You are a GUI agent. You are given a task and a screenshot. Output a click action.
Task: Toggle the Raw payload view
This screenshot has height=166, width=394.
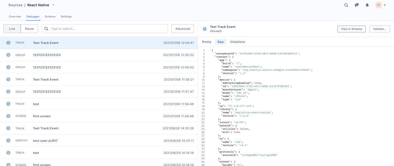click(220, 42)
